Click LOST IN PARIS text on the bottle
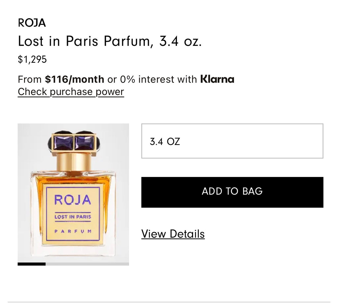 [73, 217]
